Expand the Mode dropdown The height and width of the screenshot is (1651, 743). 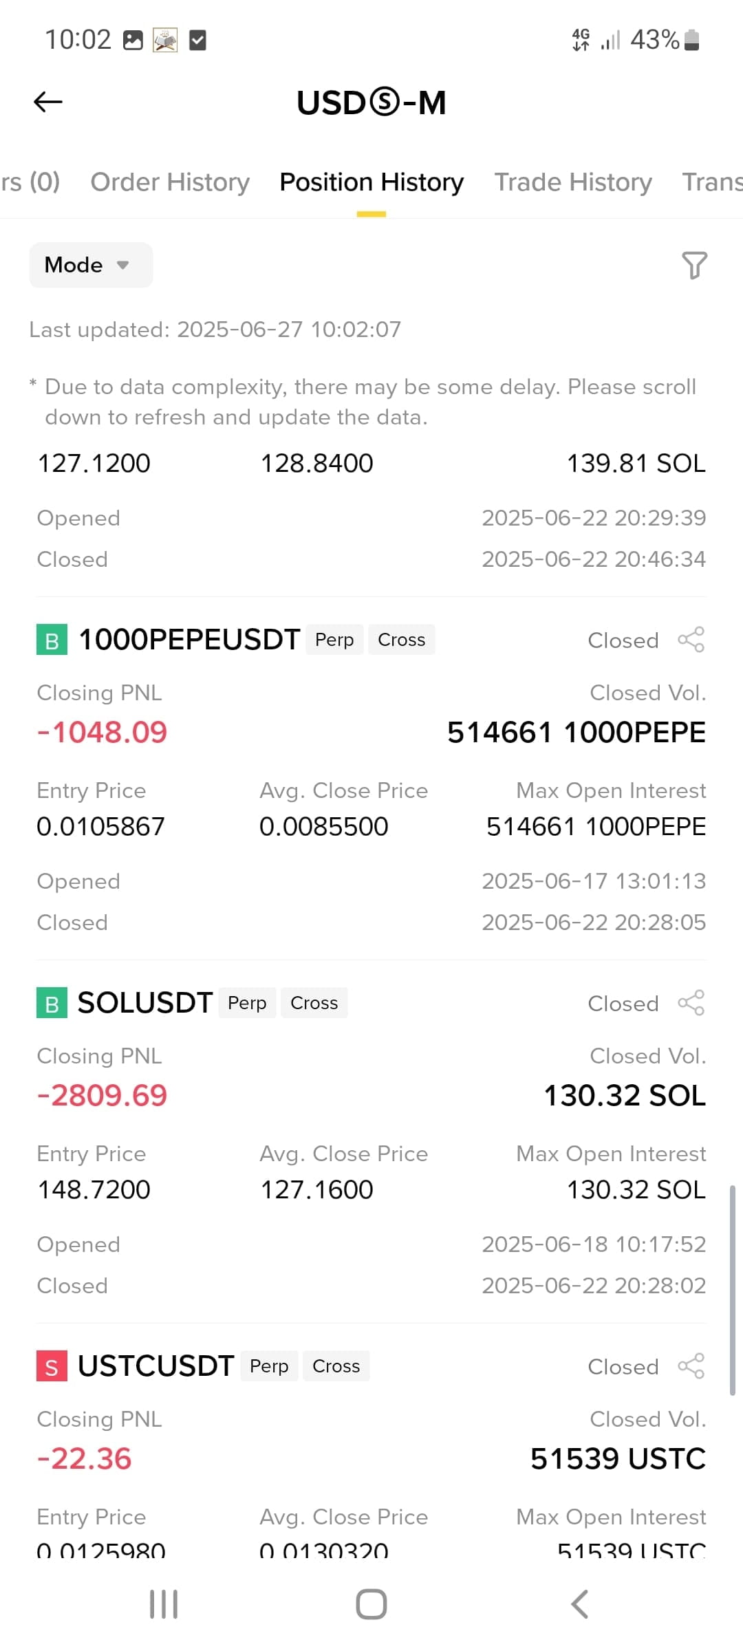click(x=91, y=265)
